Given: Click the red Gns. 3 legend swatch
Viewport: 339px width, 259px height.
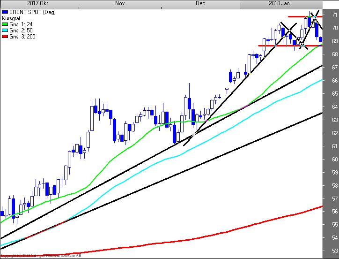Looking at the screenshot, I should pyautogui.click(x=5, y=37).
